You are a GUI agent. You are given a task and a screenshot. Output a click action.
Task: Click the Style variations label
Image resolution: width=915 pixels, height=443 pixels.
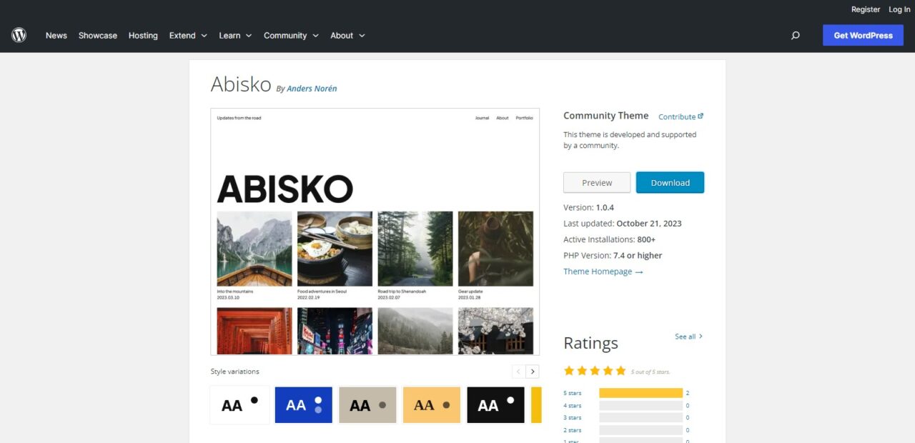(x=235, y=372)
